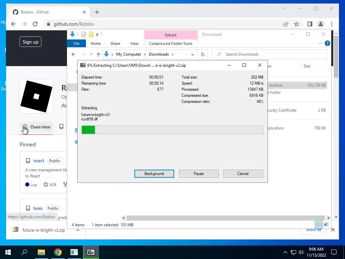Click Explorer horizontal scrollbar
345x259 pixels.
coord(225,218)
